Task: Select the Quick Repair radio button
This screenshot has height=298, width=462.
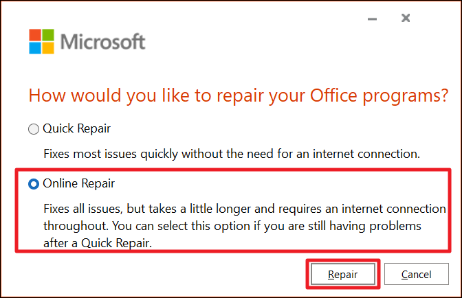Action: (33, 128)
